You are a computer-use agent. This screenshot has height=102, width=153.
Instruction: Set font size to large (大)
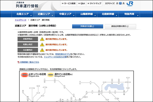point(124,3)
